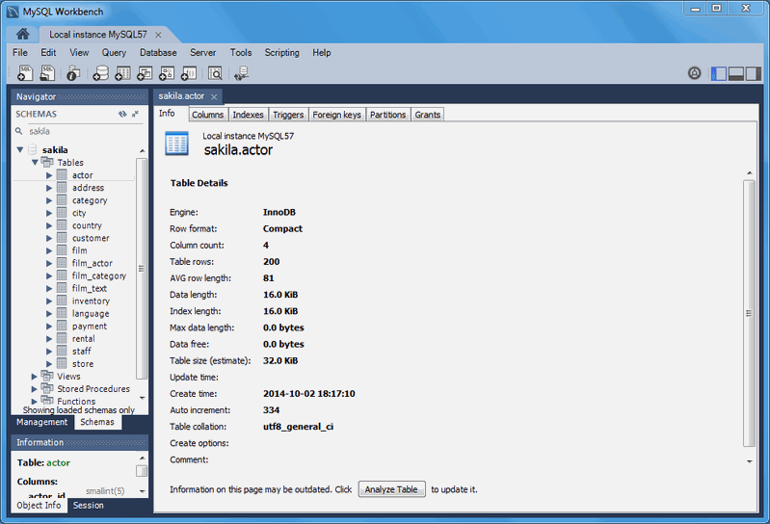Open Workbench preferences circle icon
This screenshot has height=524, width=770.
point(694,73)
